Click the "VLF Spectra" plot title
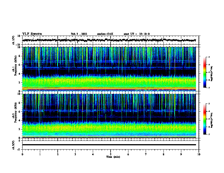The image size is (224, 173). [x=32, y=34]
